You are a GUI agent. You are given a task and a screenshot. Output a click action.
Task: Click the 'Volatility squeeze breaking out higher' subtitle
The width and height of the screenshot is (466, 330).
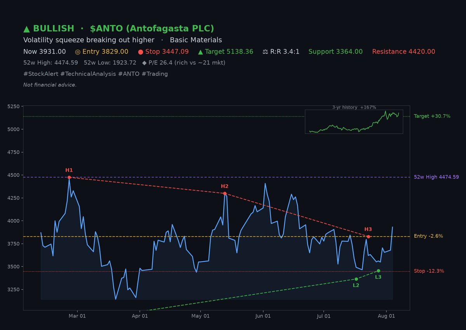(89, 40)
